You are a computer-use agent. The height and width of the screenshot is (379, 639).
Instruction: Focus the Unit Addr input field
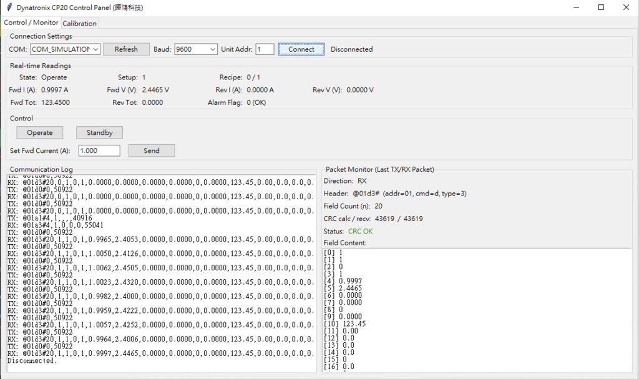click(x=265, y=49)
